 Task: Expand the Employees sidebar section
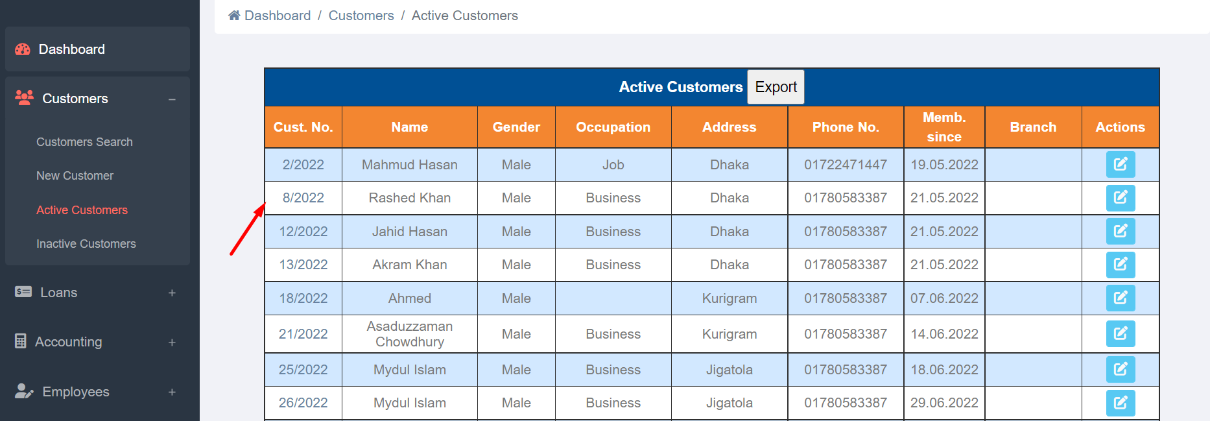[x=172, y=392]
